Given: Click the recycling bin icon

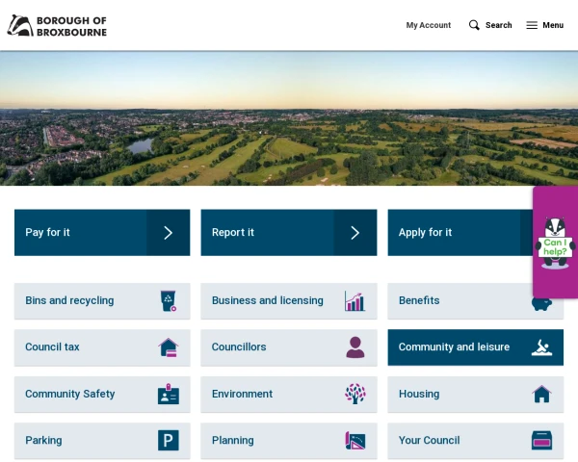Looking at the screenshot, I should 169,301.
